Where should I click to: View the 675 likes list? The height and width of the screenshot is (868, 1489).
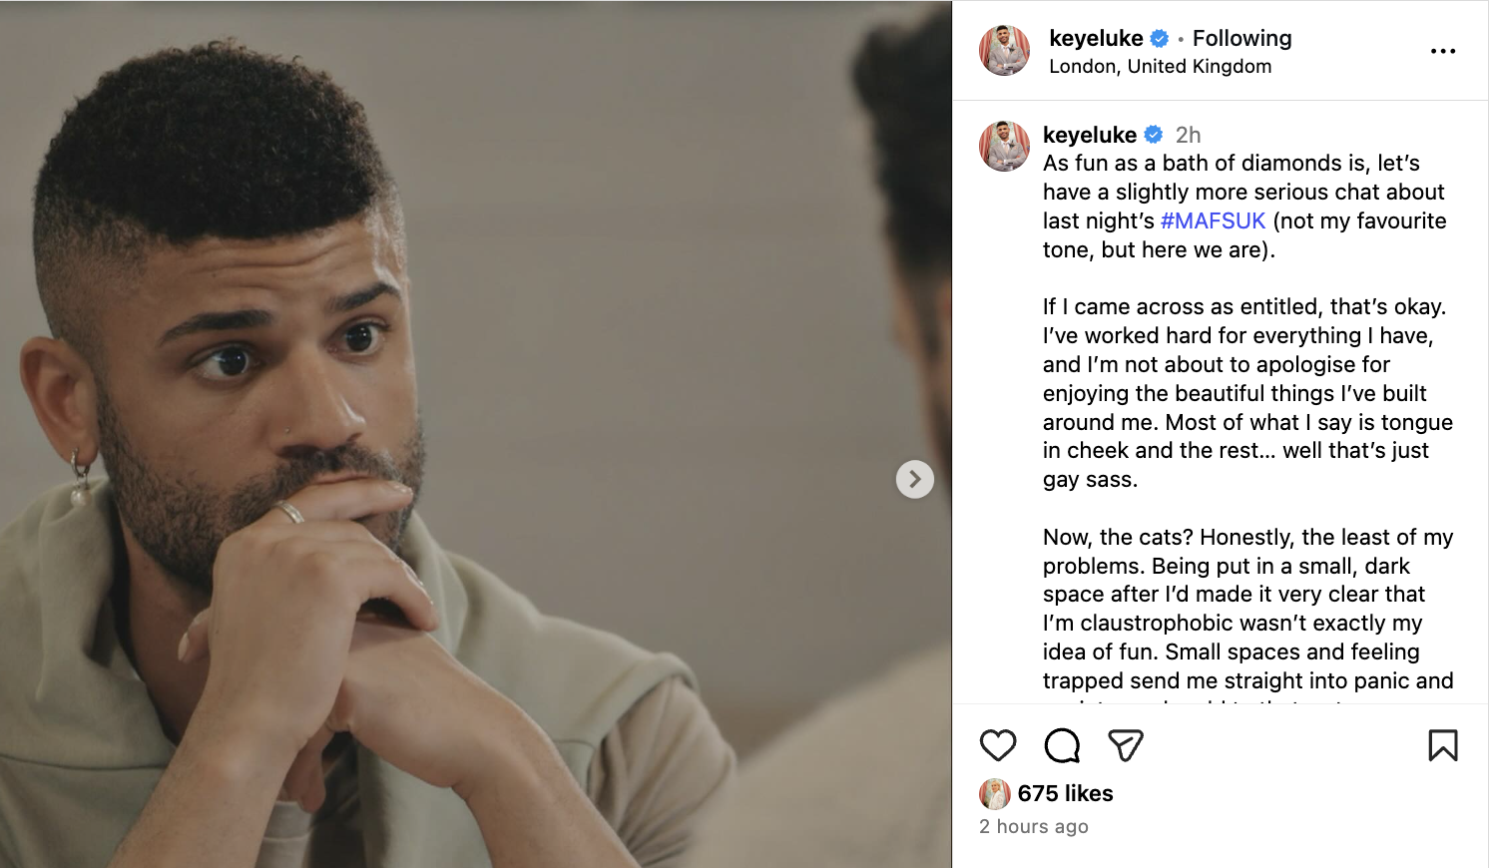1065,793
